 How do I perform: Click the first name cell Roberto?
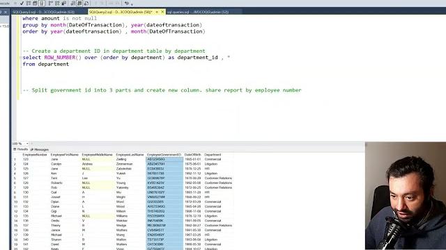56,183
